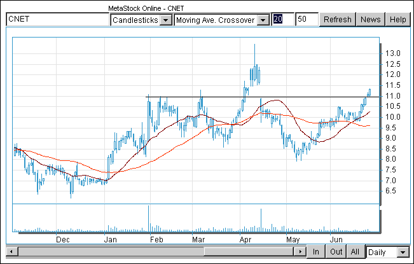
Task: Click the Dec label on the date axis
Action: pos(63,240)
